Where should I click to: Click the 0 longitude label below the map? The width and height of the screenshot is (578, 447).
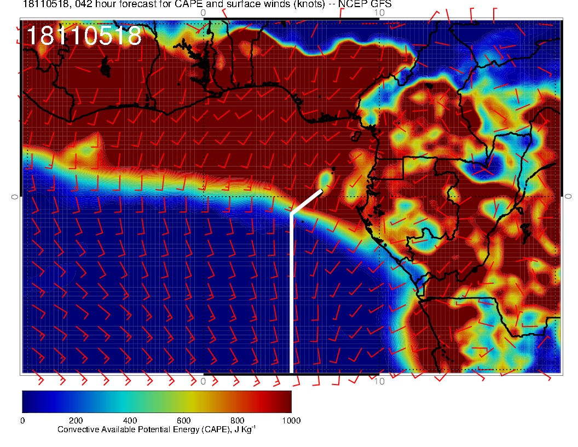tap(203, 381)
